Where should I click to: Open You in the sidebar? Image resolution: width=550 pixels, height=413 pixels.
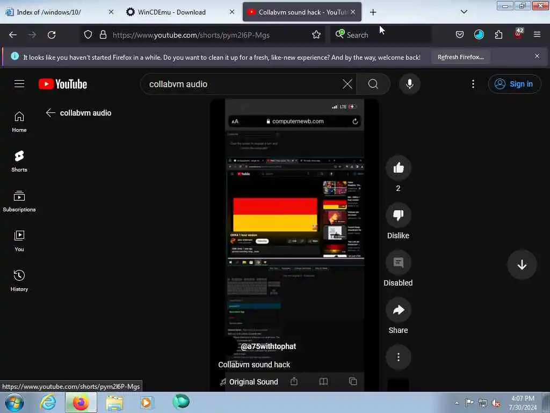tap(19, 241)
